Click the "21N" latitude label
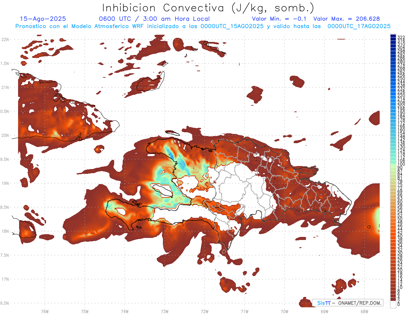This screenshot has height=316, width=409. click(x=5, y=88)
